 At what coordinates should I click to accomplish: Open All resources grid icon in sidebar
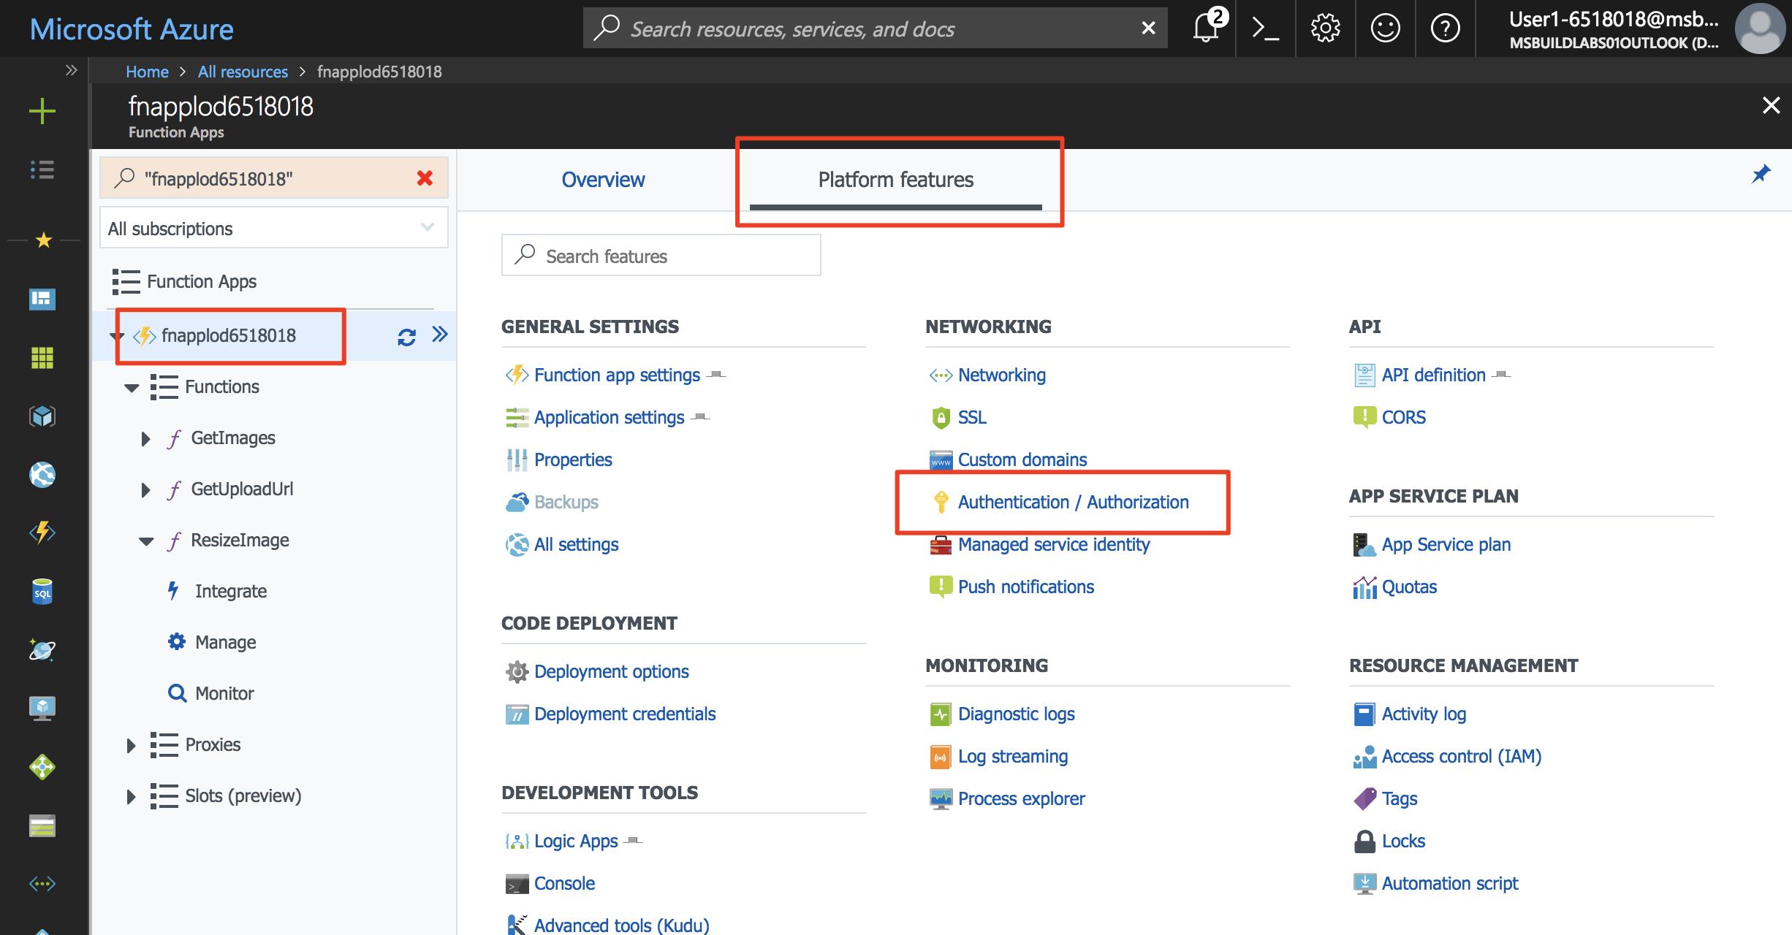tap(42, 358)
